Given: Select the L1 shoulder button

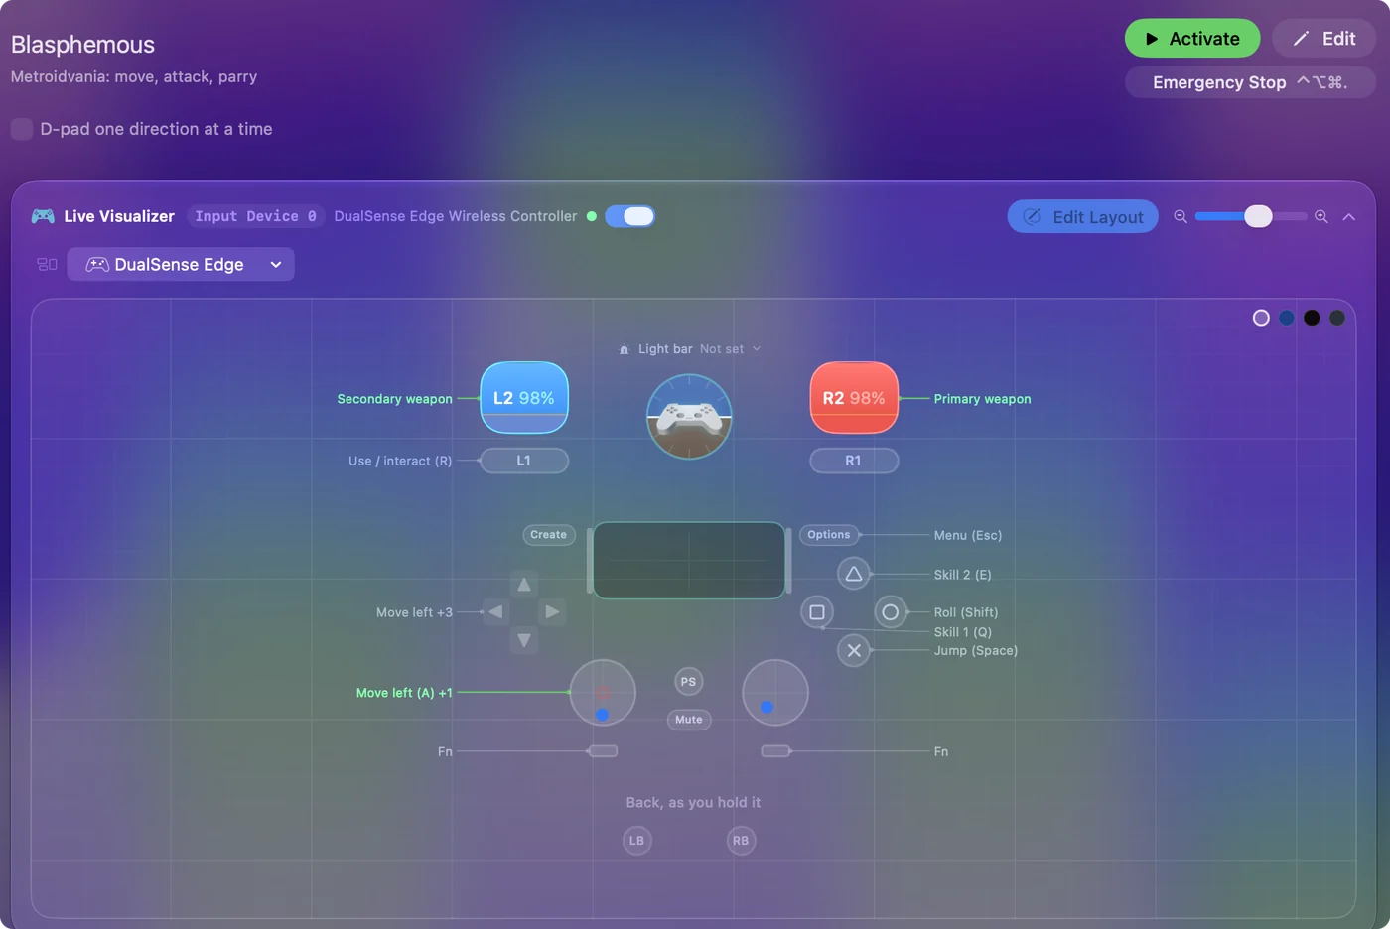Looking at the screenshot, I should coord(524,461).
